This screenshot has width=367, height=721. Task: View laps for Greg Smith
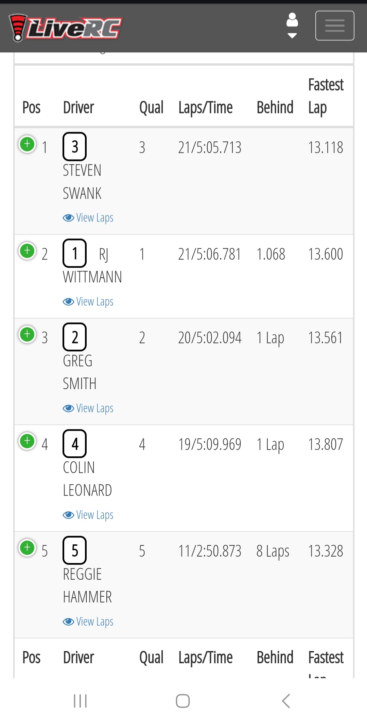pyautogui.click(x=88, y=408)
